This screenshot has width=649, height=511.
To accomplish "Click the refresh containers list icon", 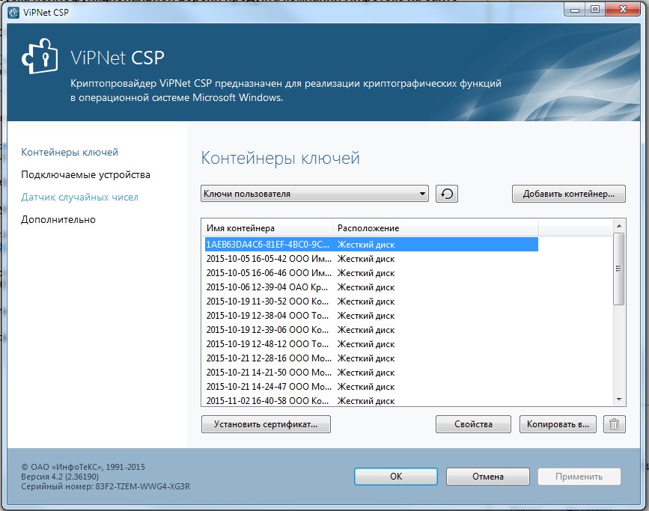I will coord(447,194).
